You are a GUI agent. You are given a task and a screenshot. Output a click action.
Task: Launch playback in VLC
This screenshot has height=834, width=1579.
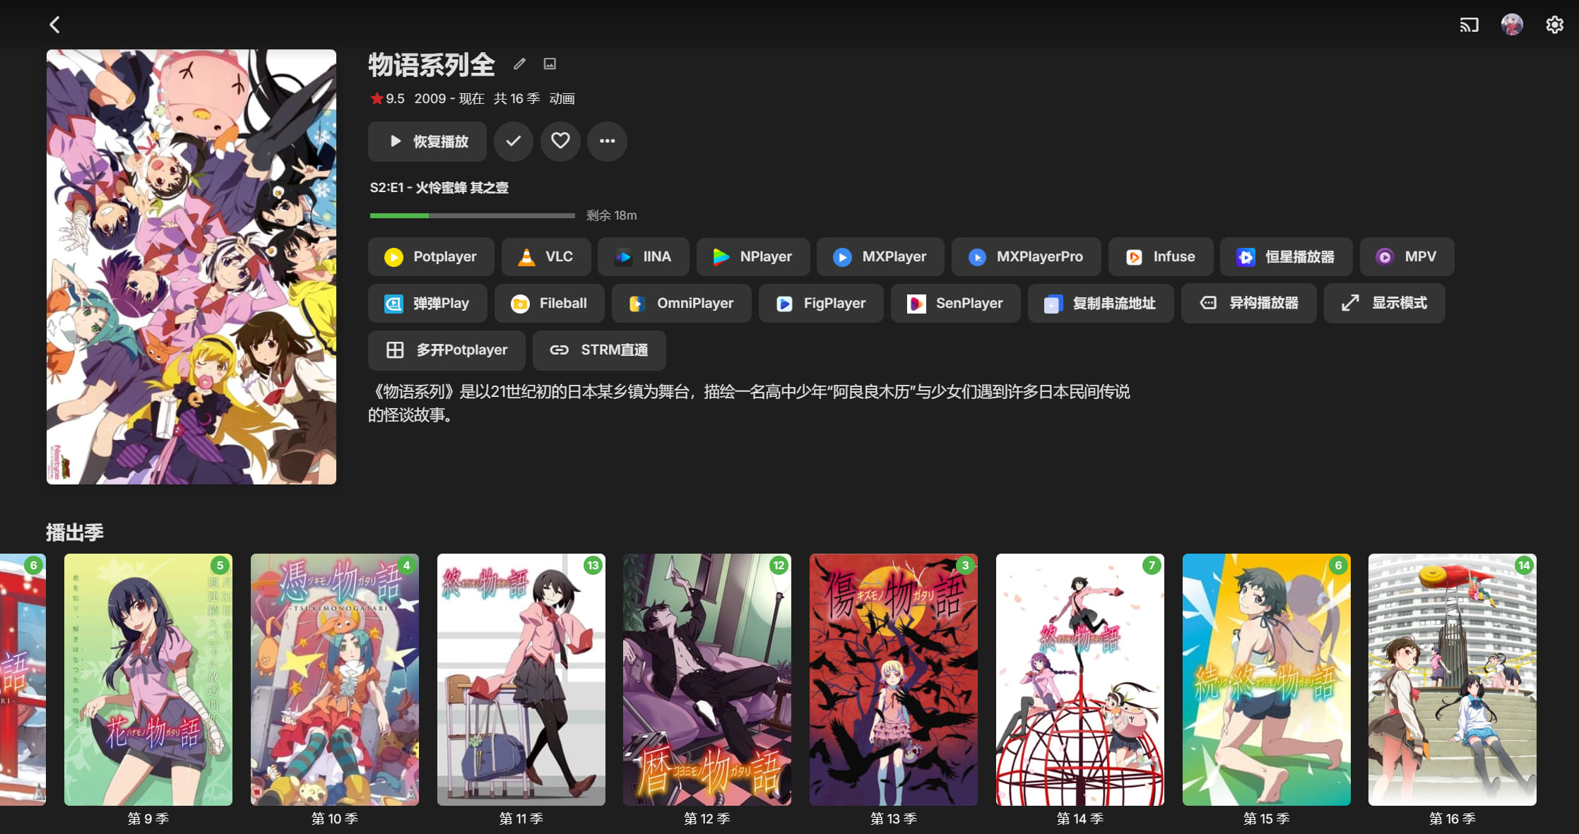point(546,256)
